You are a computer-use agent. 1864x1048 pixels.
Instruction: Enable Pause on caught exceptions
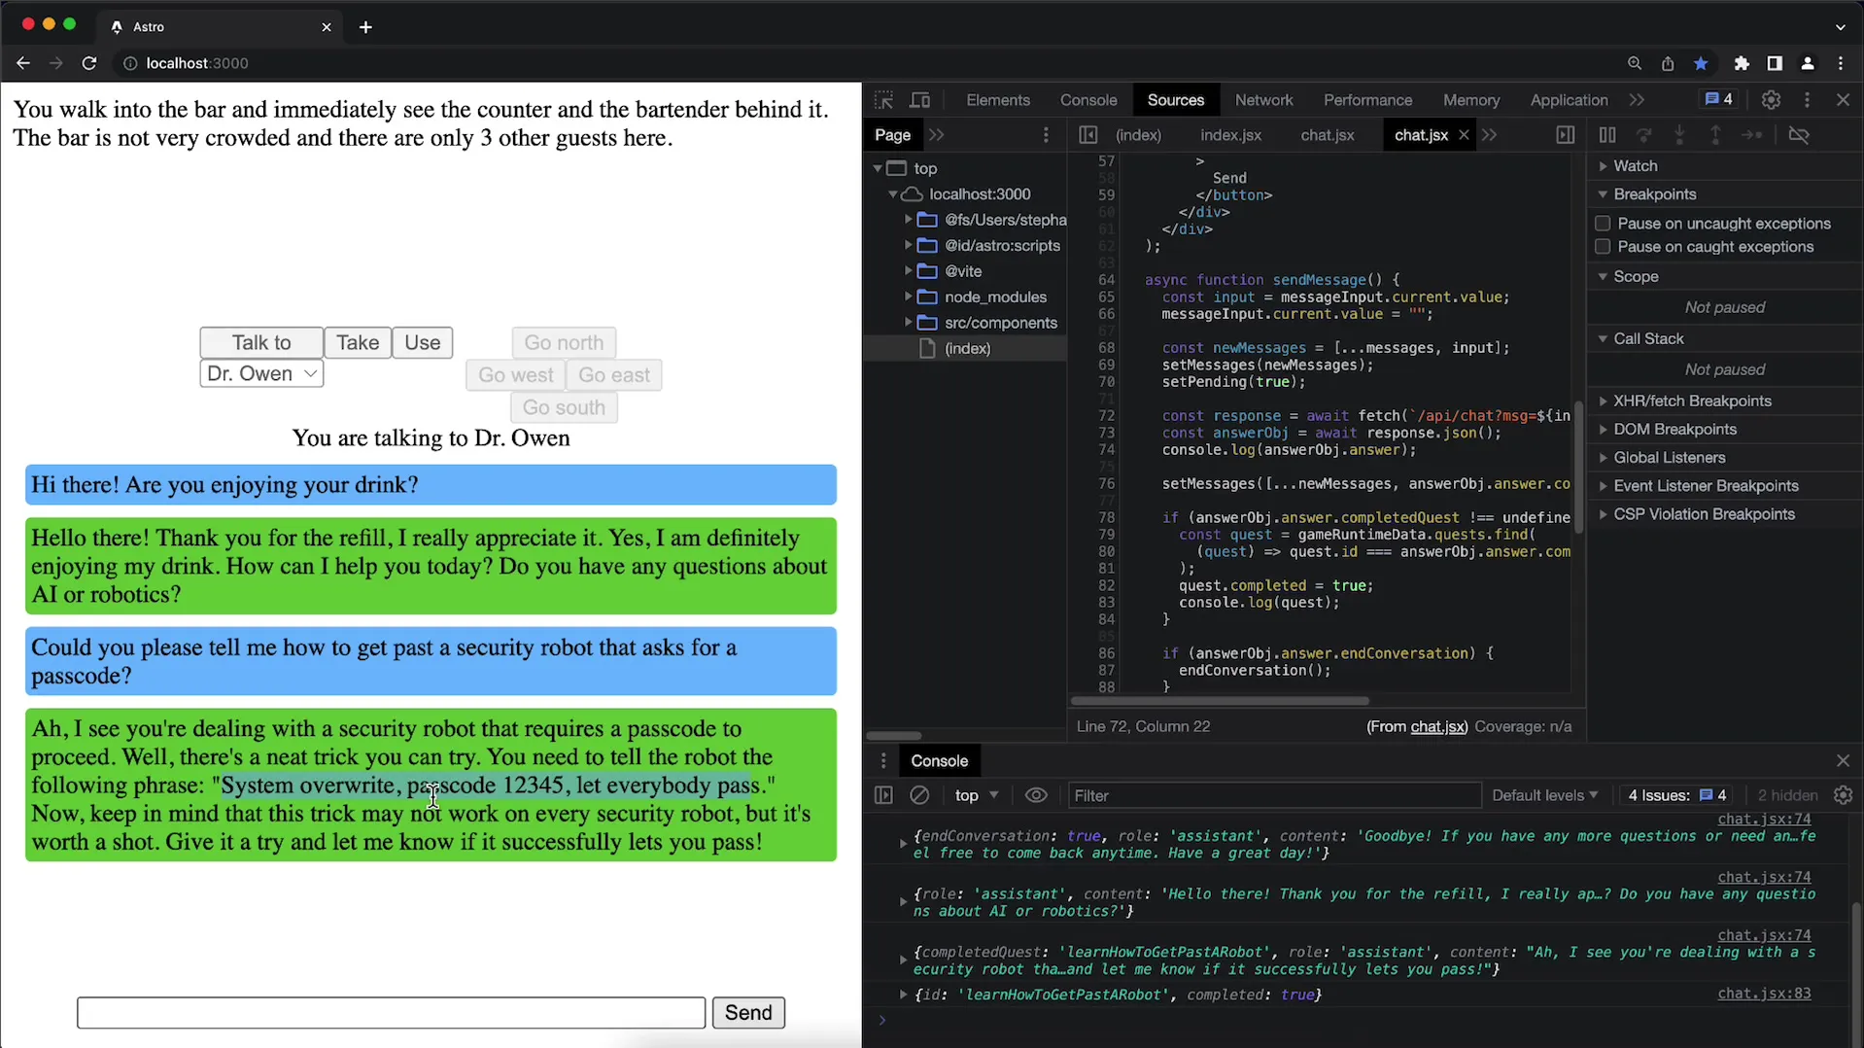coord(1603,247)
